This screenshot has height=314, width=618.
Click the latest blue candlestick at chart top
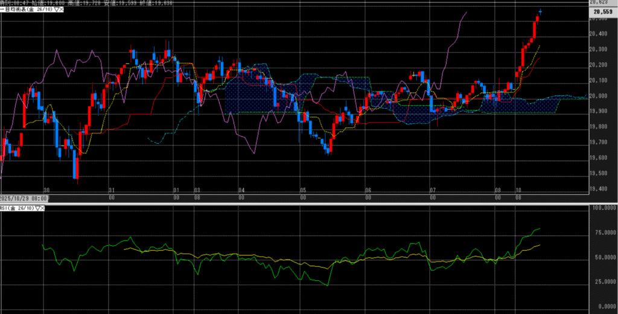(540, 11)
